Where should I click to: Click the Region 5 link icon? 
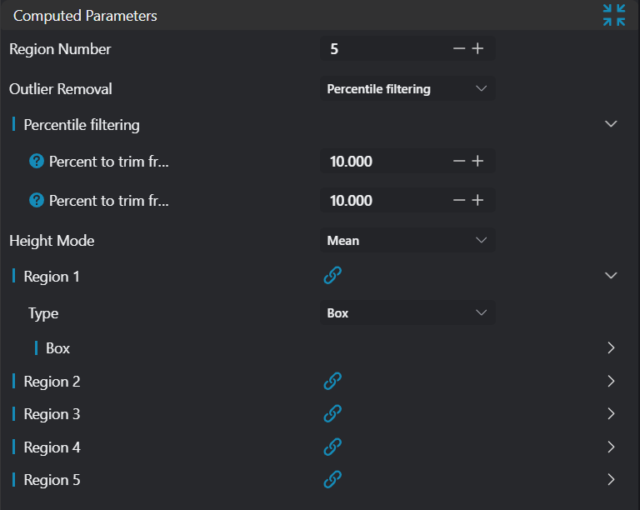[332, 479]
